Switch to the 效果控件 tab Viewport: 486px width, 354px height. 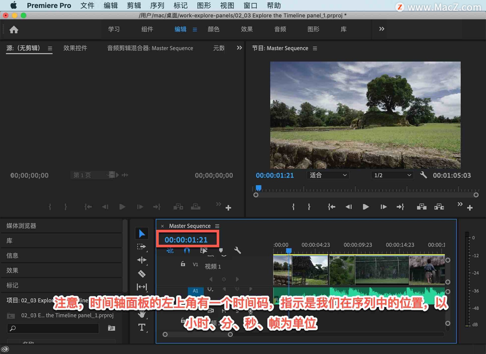[x=75, y=48]
